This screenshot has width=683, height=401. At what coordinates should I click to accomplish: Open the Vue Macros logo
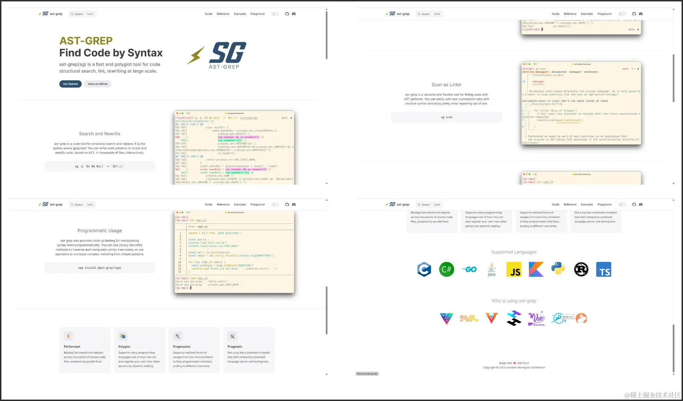point(536,319)
